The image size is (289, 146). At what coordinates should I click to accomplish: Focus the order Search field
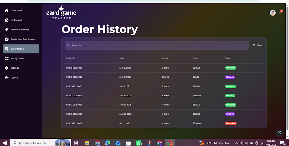click(x=157, y=45)
